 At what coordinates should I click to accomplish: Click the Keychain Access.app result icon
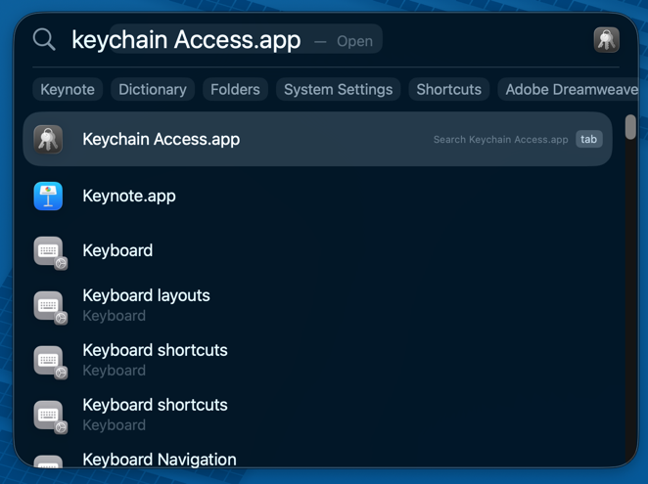[x=48, y=139]
